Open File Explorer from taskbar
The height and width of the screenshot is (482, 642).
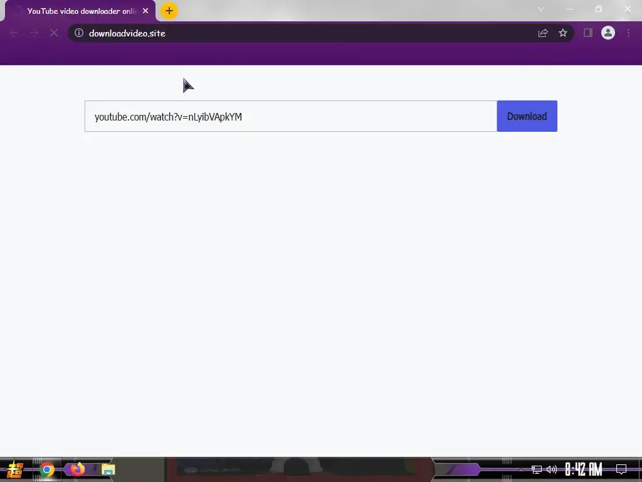pos(108,469)
